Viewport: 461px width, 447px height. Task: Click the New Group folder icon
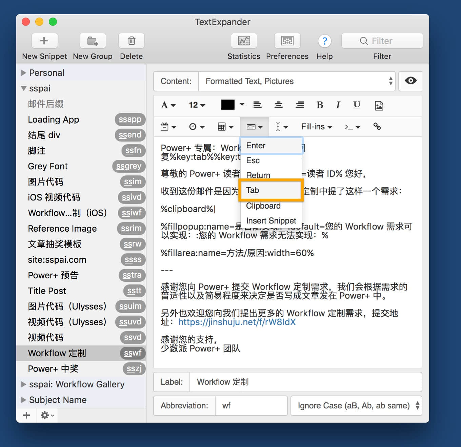(93, 41)
